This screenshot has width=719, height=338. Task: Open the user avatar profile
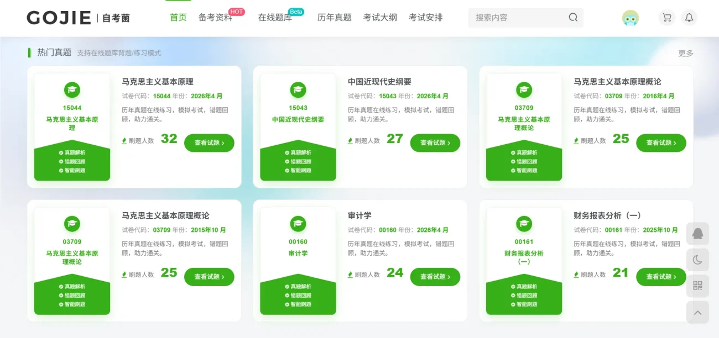[x=630, y=18]
